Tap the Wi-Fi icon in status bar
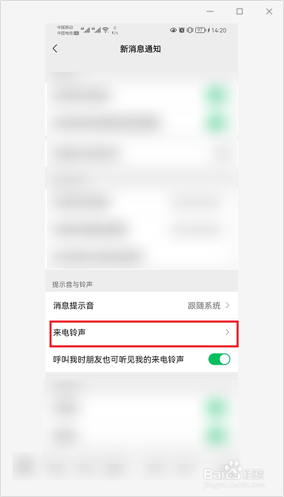Image resolution: width=284 pixels, height=497 pixels. coord(106,30)
